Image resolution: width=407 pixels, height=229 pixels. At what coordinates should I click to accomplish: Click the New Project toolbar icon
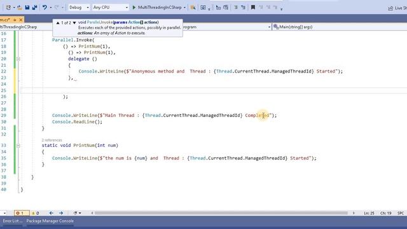[8, 8]
